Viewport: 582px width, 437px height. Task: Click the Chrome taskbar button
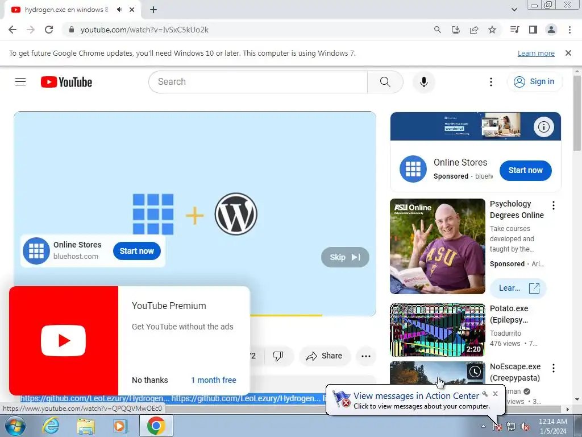point(156,426)
